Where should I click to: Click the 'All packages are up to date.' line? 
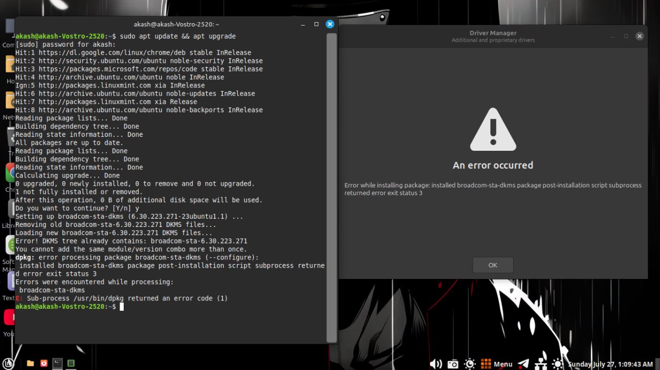tap(70, 143)
